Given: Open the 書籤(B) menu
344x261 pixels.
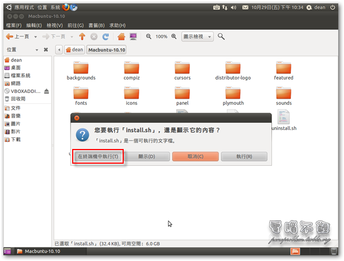Looking at the screenshot, I should [97, 26].
